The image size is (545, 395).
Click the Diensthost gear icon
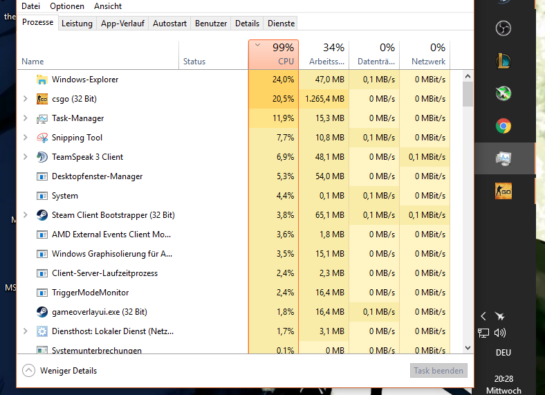pos(42,331)
